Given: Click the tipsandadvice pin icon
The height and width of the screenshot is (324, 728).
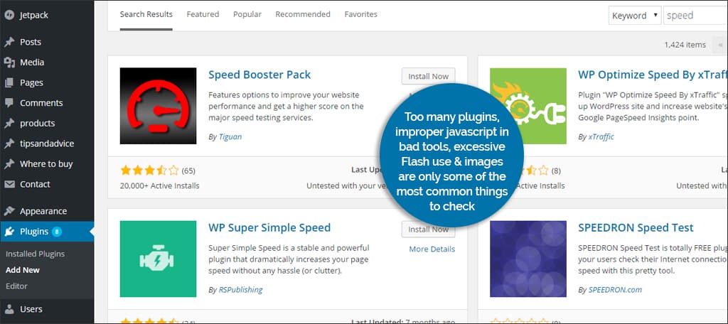Looking at the screenshot, I should pyautogui.click(x=9, y=144).
